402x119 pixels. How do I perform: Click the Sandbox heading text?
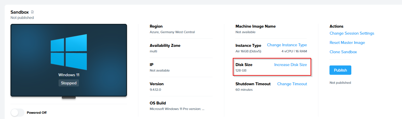coord(20,12)
